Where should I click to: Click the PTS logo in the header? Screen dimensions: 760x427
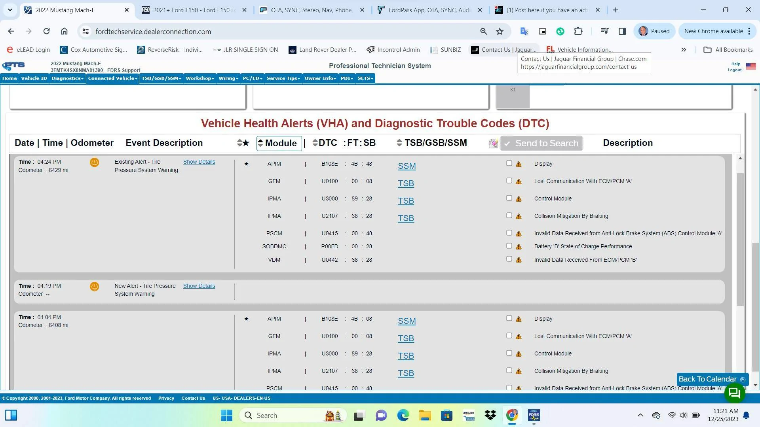(x=13, y=66)
